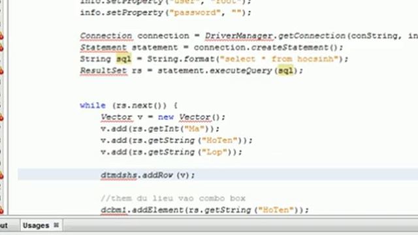418x235 pixels.
Task: Click the underlined dtmdshs variable
Action: 119,176
